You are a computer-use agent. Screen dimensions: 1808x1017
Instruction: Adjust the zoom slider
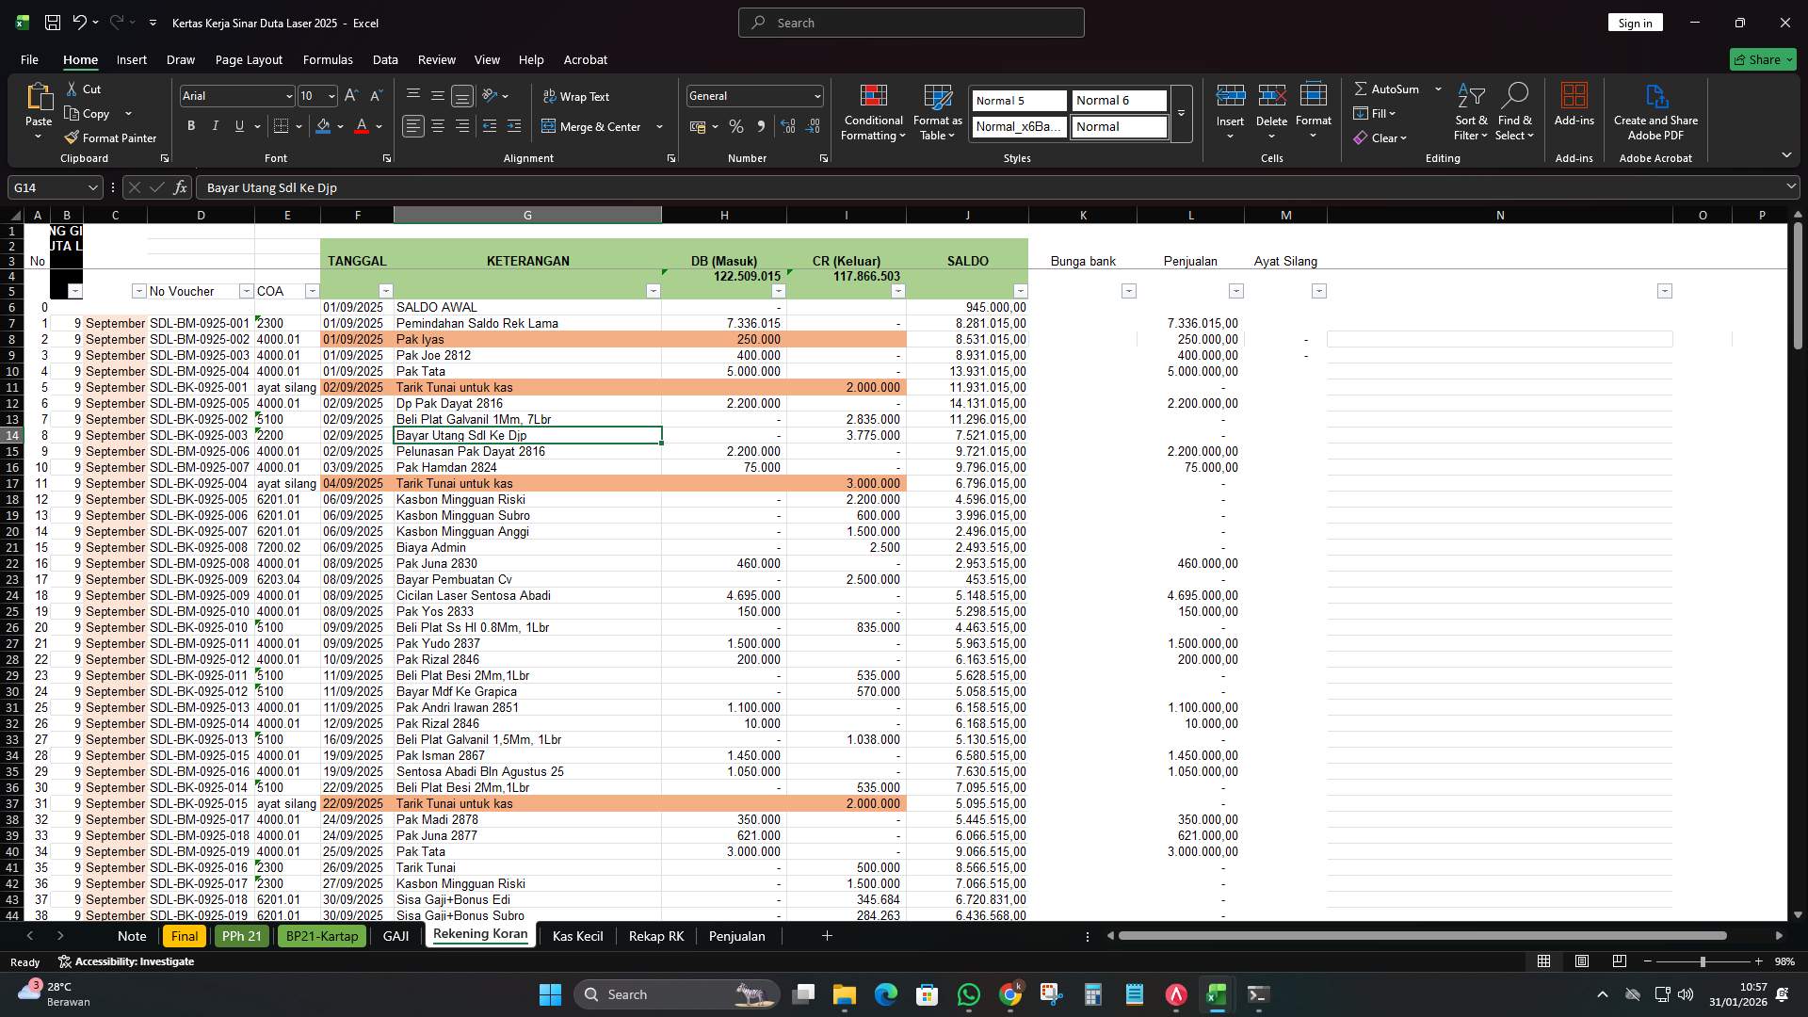click(x=1704, y=961)
